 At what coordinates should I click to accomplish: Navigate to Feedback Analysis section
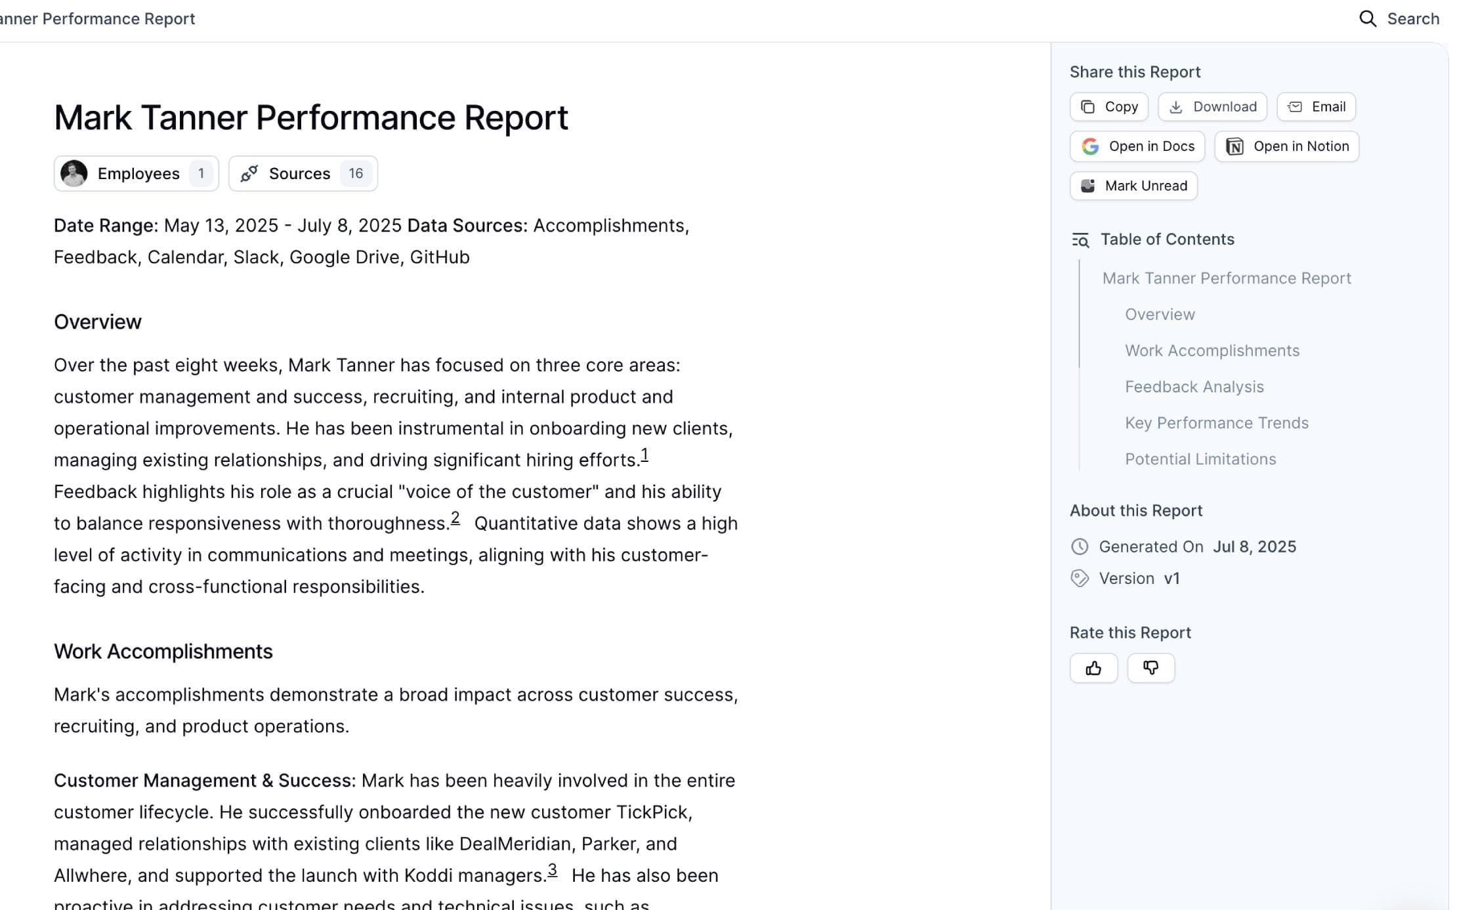(x=1194, y=386)
